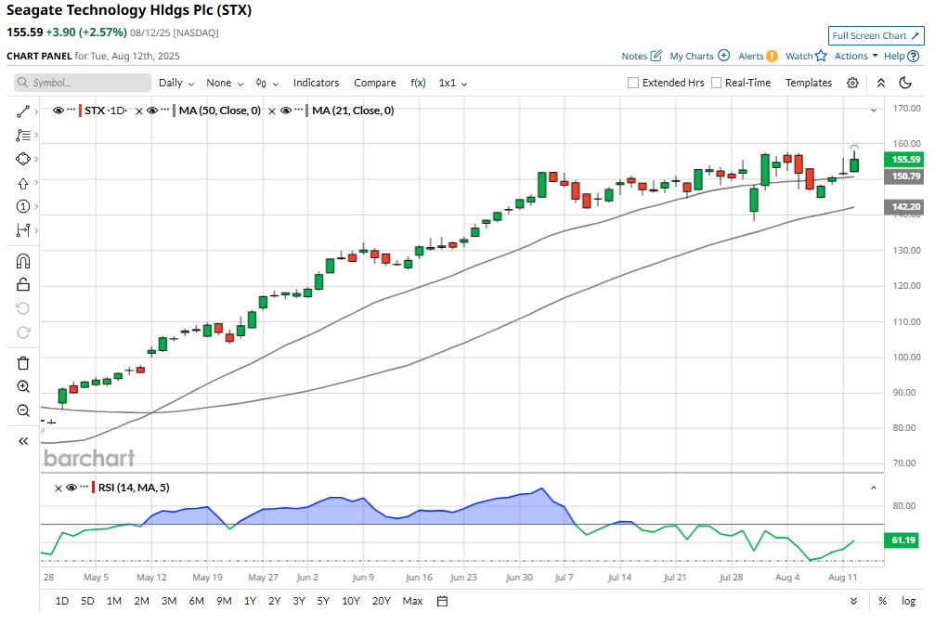Click the 61.19 RSI value label
This screenshot has width=948, height=625.
coord(902,540)
